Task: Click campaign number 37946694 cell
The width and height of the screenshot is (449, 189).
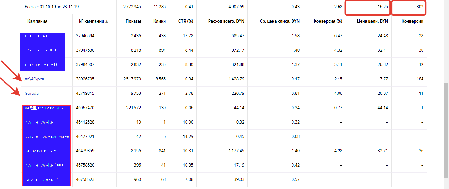Action: point(85,36)
